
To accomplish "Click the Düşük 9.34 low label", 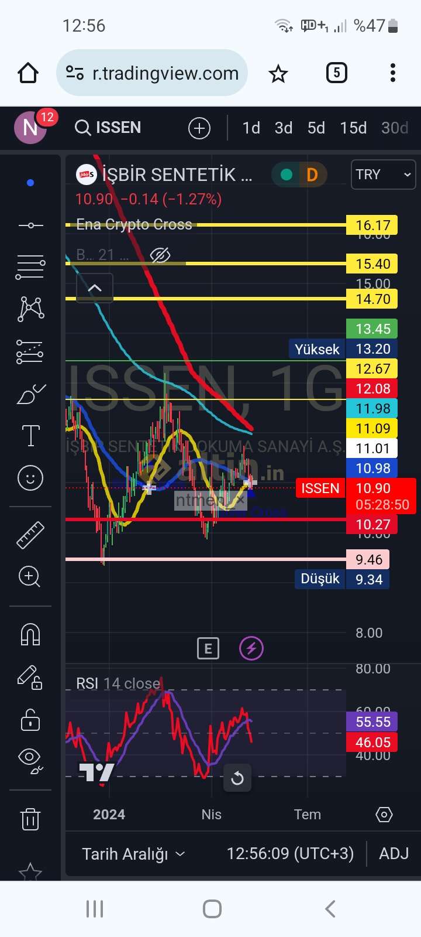I will point(342,579).
